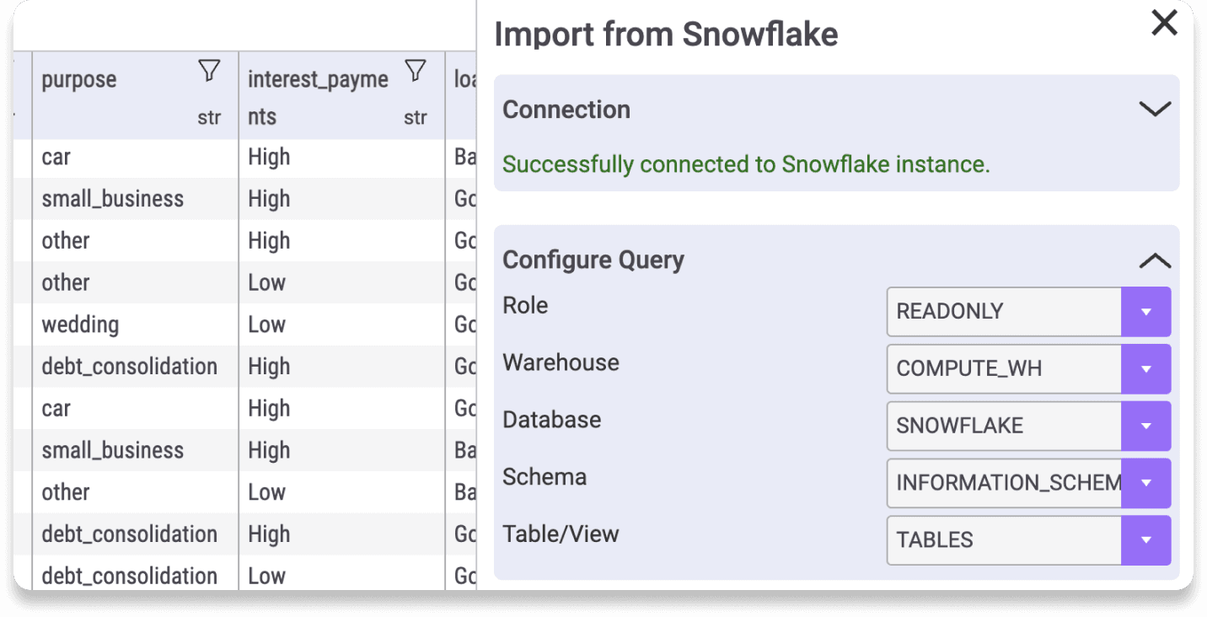
Task: Open the Schema dropdown arrow
Action: [1145, 483]
